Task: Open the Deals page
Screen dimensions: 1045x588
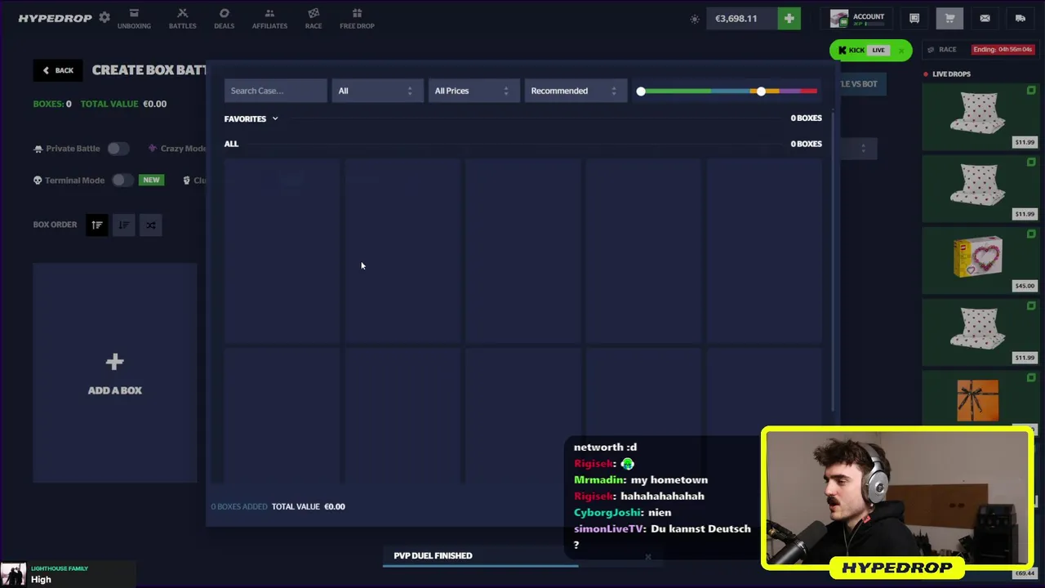Action: click(x=224, y=19)
